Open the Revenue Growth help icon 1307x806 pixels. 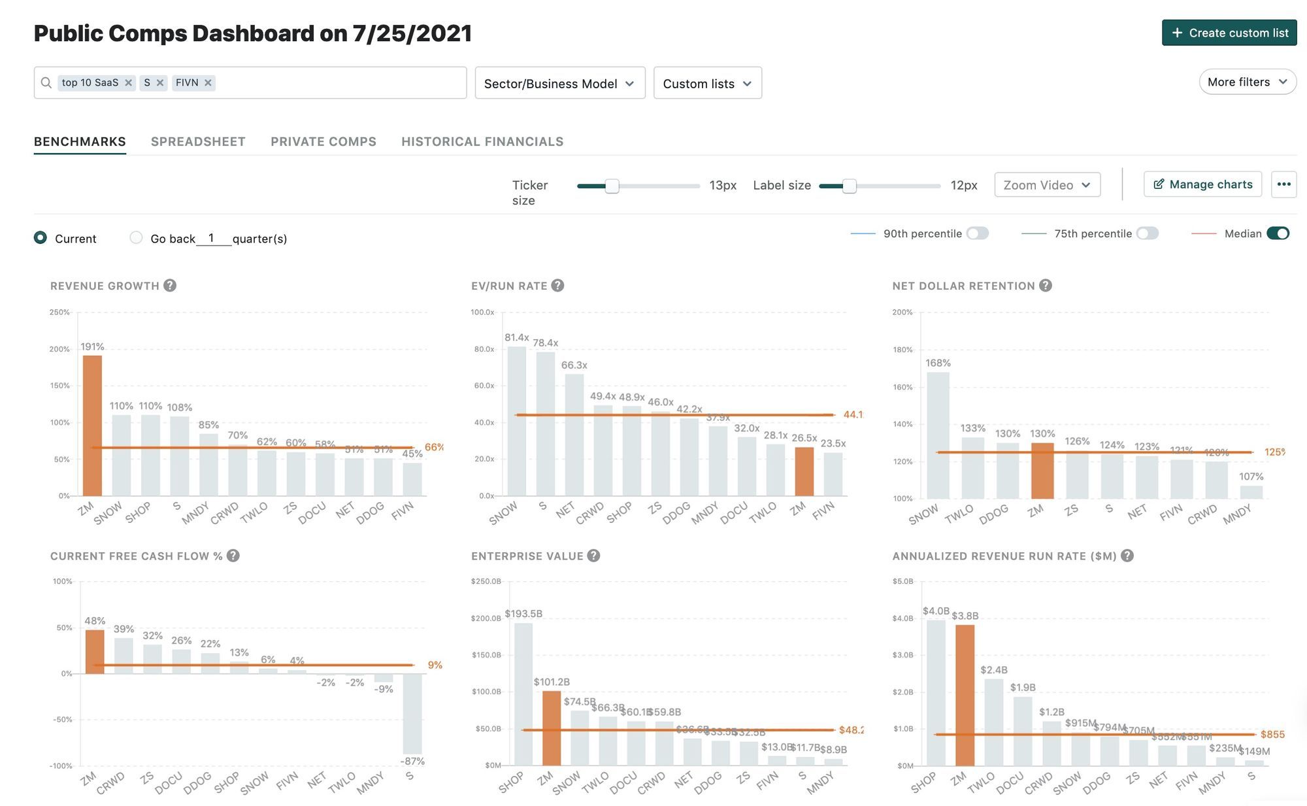tap(170, 285)
